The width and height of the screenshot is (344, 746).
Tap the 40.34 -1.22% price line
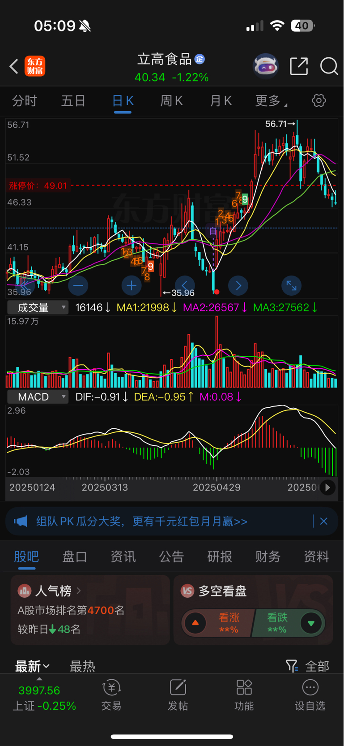(172, 78)
